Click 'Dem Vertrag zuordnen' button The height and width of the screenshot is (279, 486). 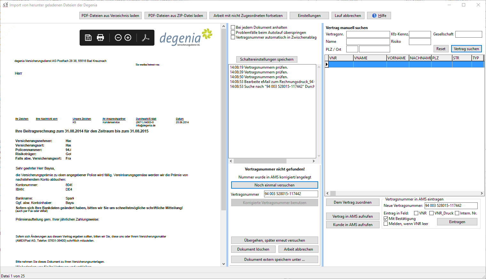point(352,202)
